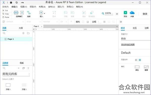Set page alignment to left
151x95 pixels.
[x=136, y=60]
